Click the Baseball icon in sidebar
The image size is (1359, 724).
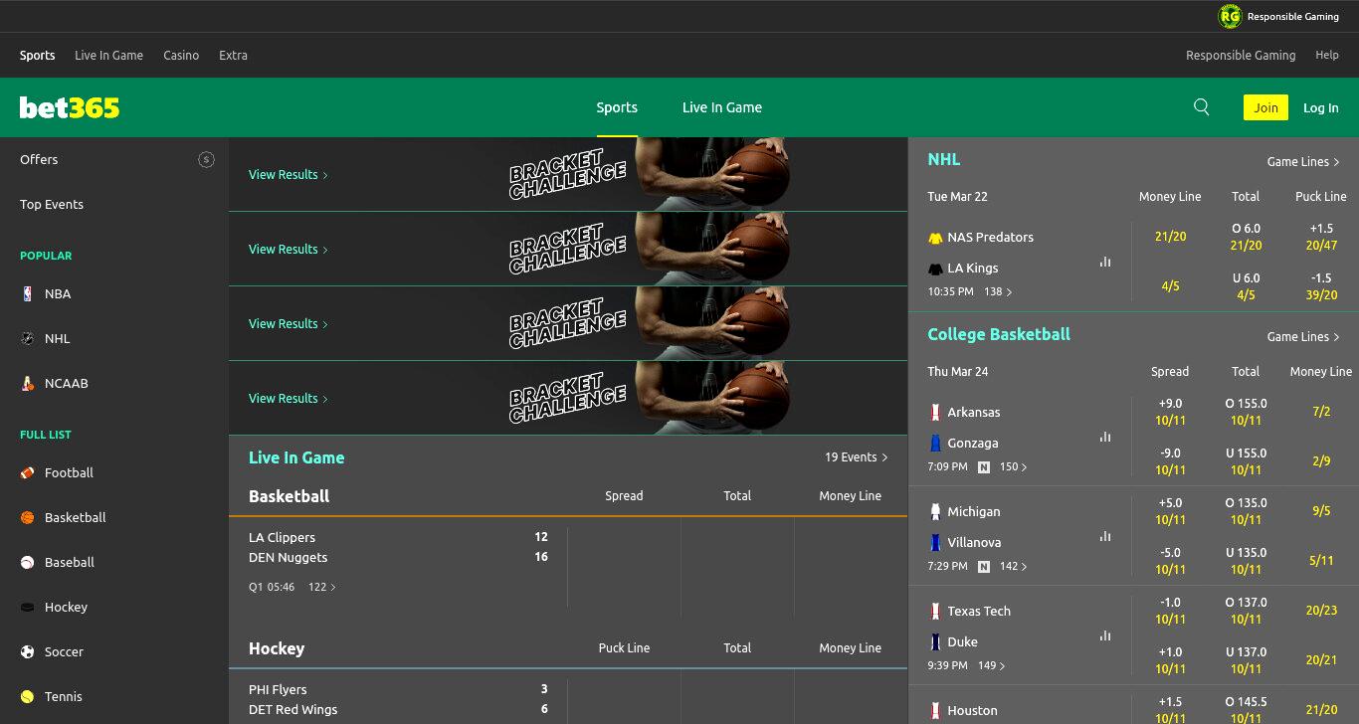(27, 562)
